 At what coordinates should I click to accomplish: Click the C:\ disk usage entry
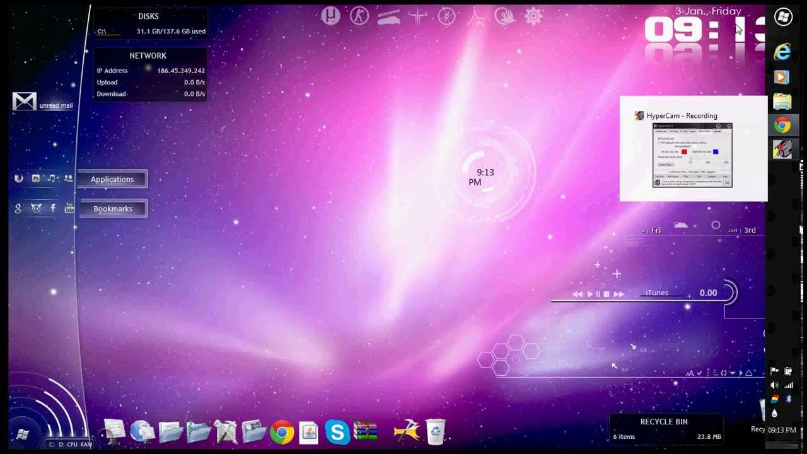pyautogui.click(x=151, y=31)
